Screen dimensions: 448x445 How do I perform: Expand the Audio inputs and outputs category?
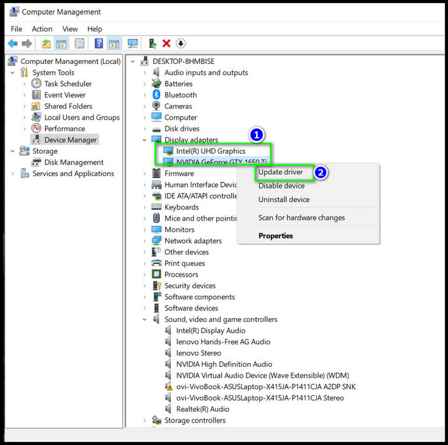tap(145, 72)
